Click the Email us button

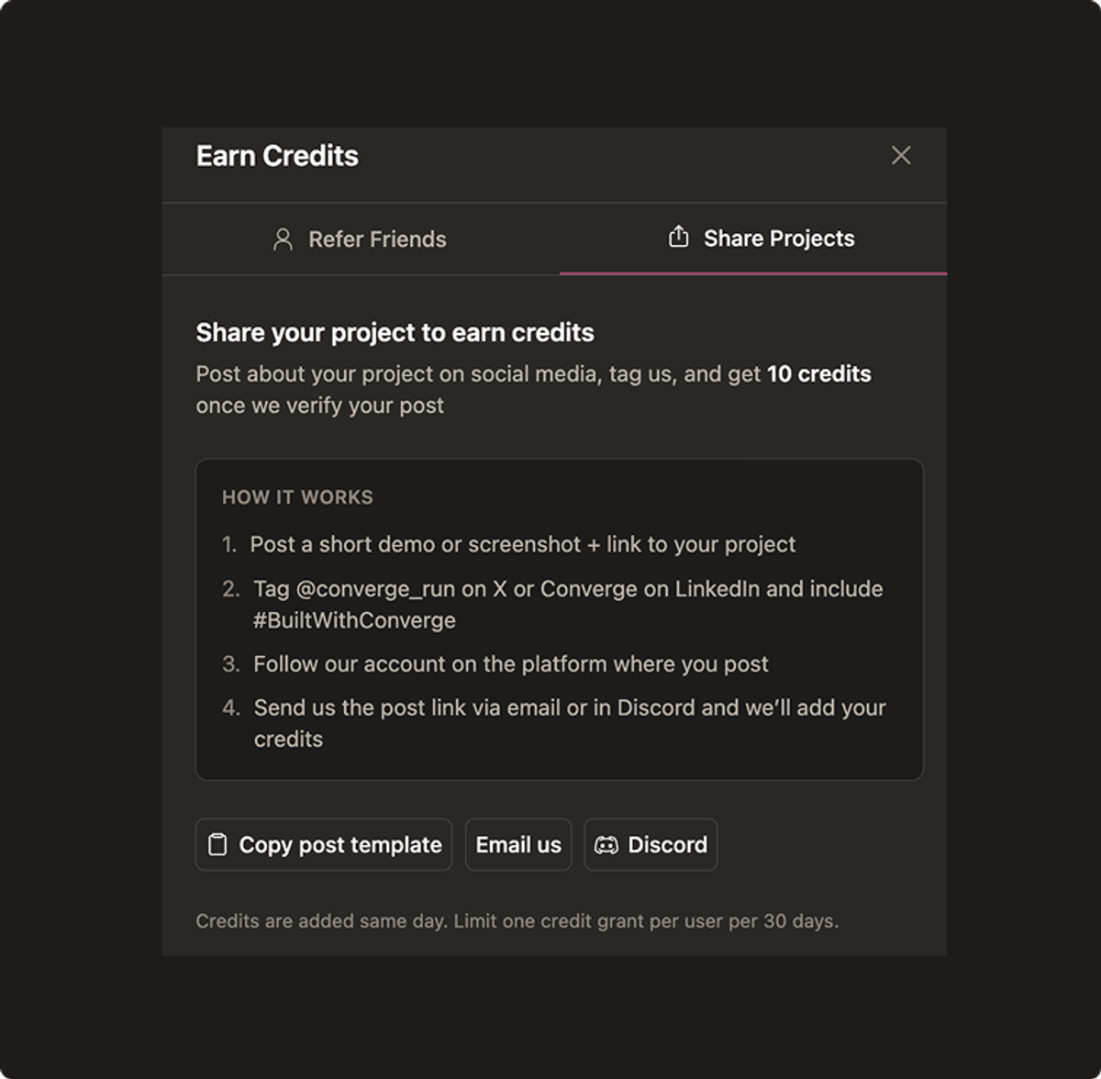518,844
